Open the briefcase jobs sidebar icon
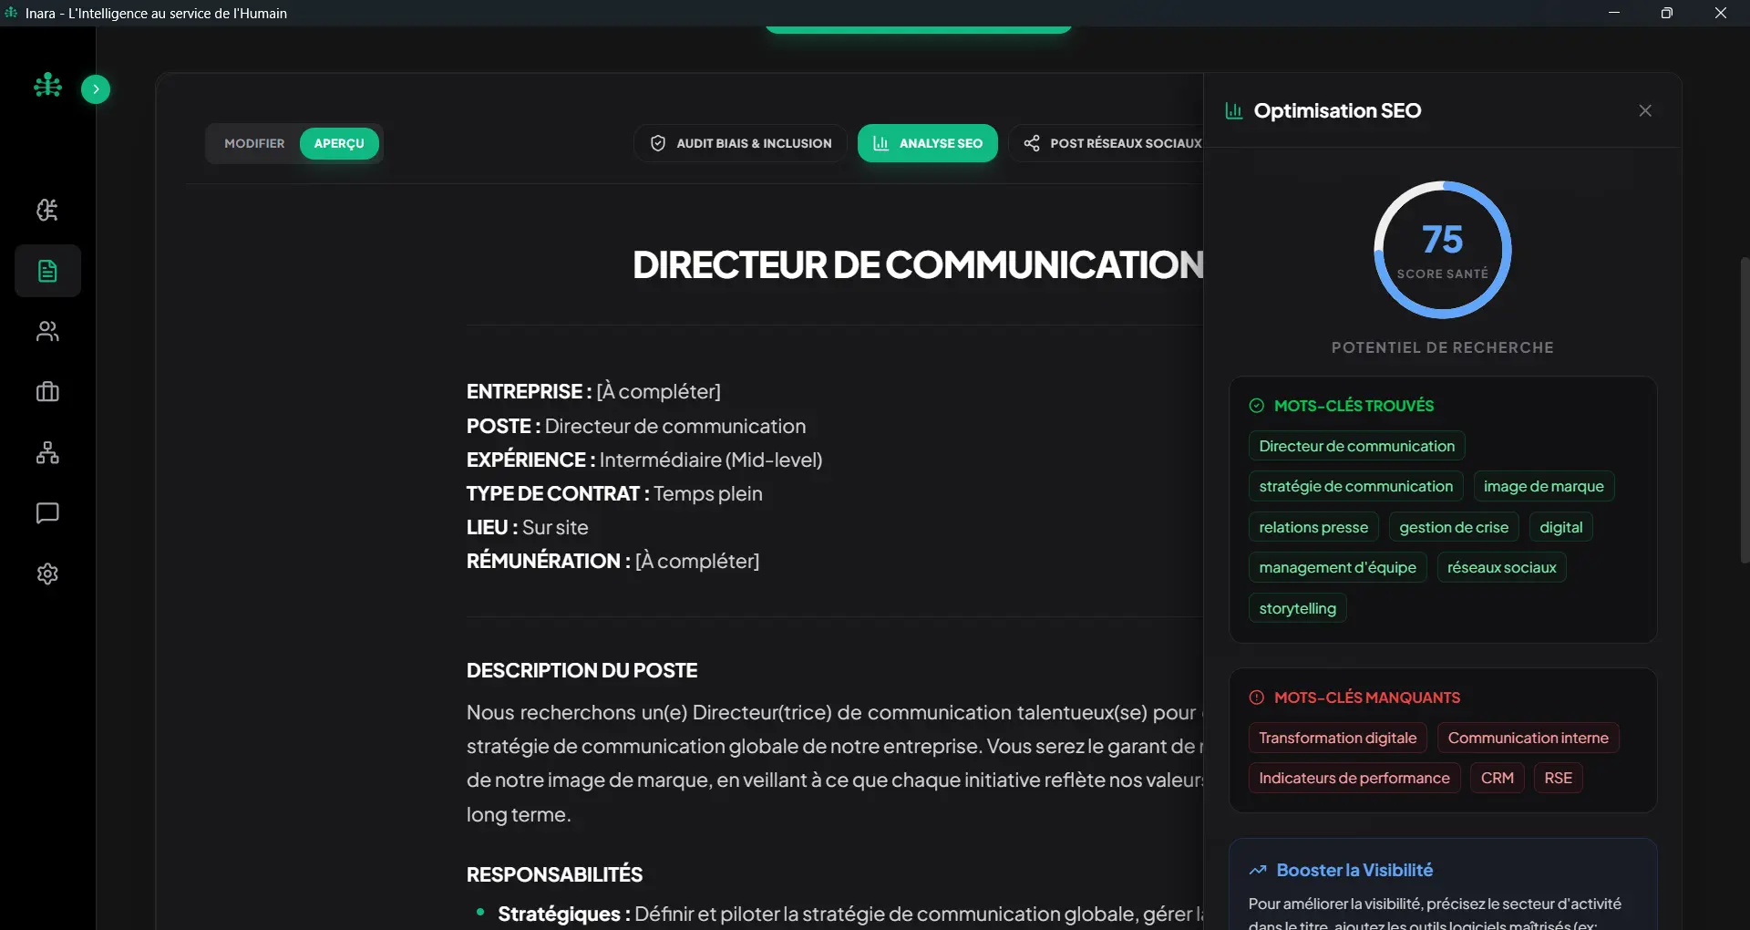 click(x=47, y=392)
